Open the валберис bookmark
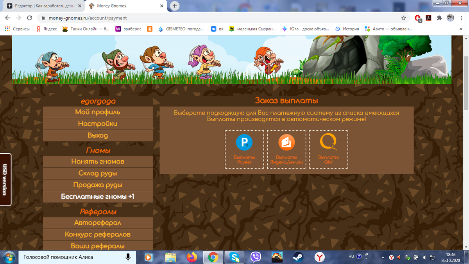 (129, 29)
